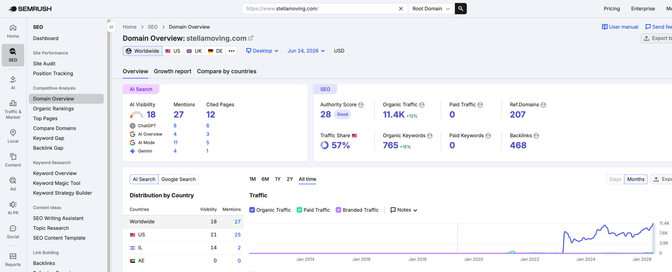Collapse the SEO side menu
The image size is (672, 272).
111,27
